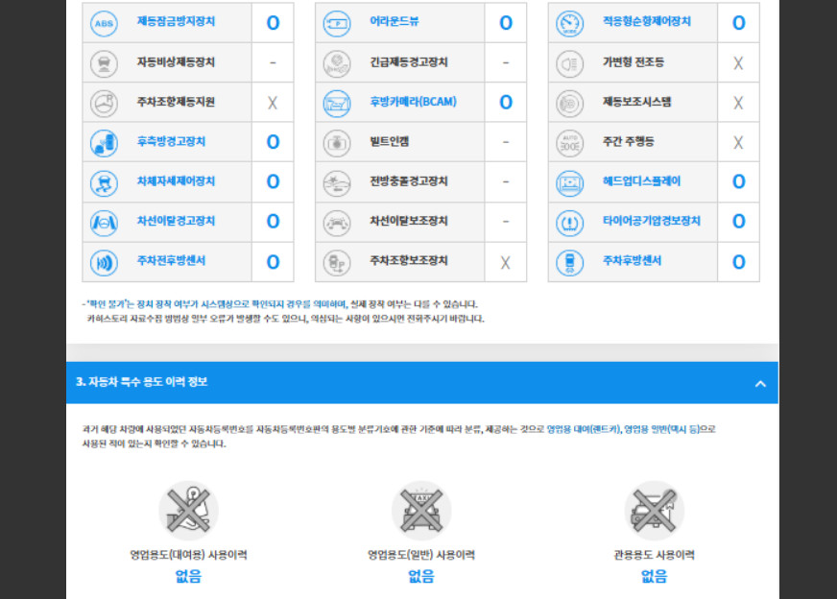The width and height of the screenshot is (837, 599).
Task: Click the ABS 제동잠금방지장치 icon
Action: point(104,23)
